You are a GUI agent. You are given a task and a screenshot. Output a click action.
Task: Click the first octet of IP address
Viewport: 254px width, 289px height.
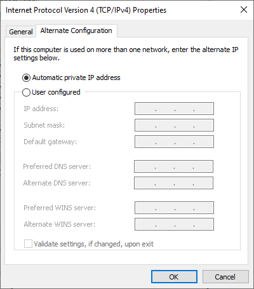(145, 109)
